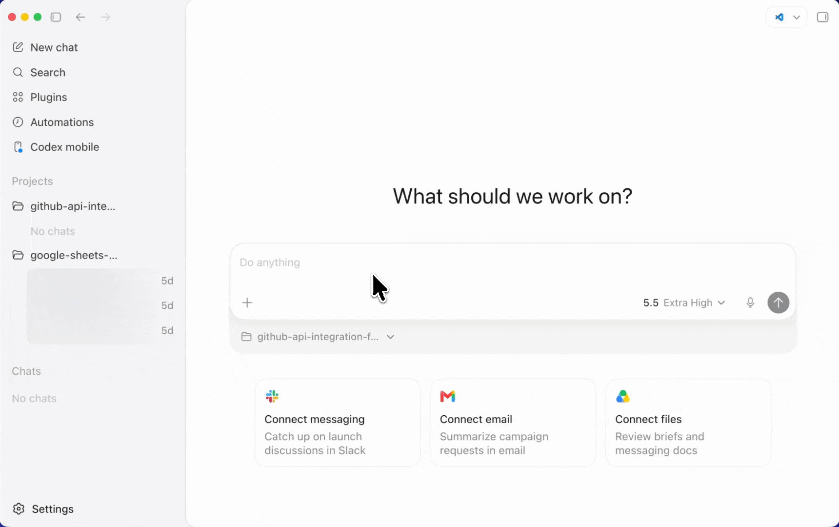Viewport: 839px width, 527px height.
Task: Open the github-api-integration-f... folder dropdown
Action: [x=318, y=337]
